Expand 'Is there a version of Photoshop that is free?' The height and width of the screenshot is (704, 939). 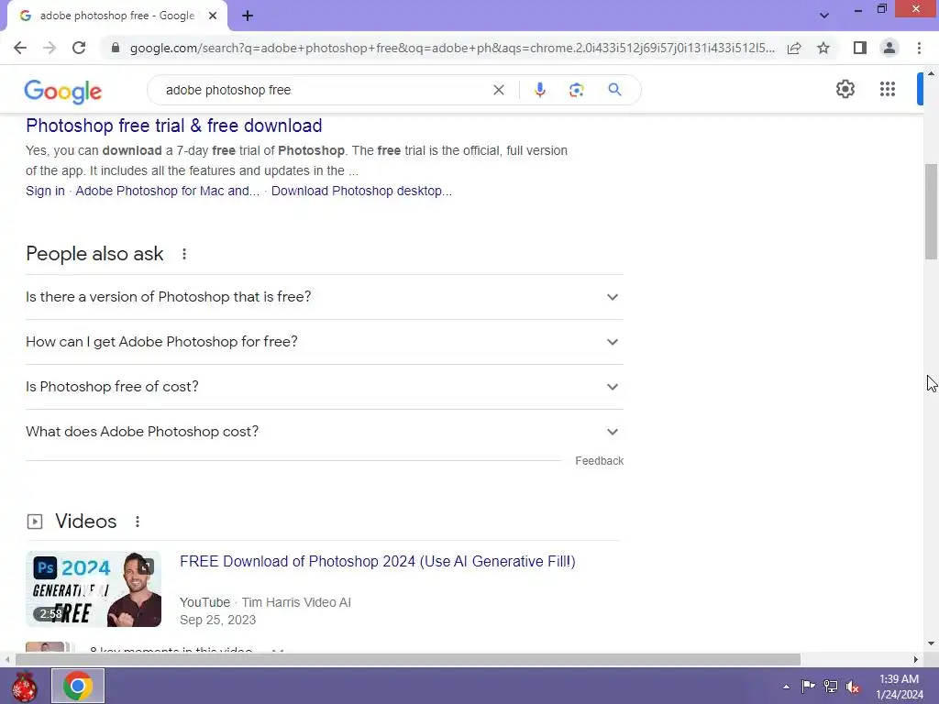point(325,297)
